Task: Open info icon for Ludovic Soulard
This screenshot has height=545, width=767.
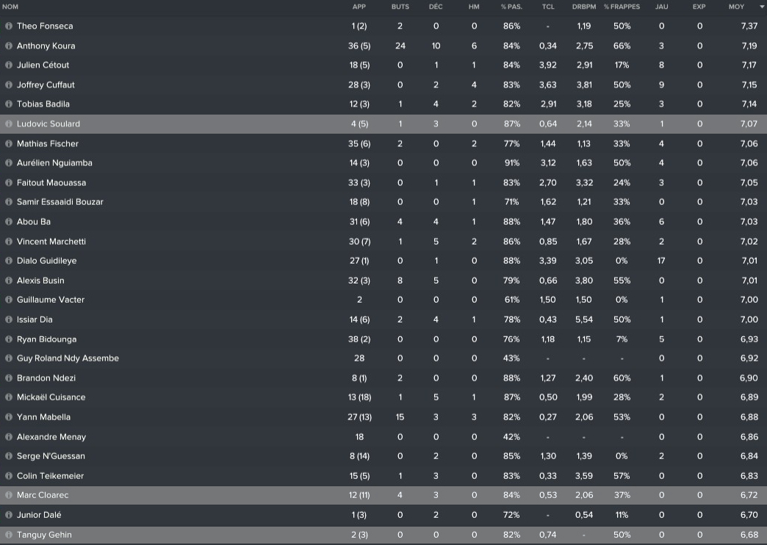Action: (x=9, y=124)
